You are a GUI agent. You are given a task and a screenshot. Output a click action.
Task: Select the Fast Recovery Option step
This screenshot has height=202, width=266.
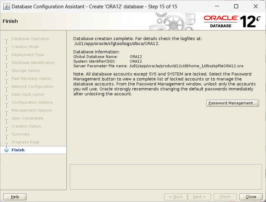click(x=32, y=78)
